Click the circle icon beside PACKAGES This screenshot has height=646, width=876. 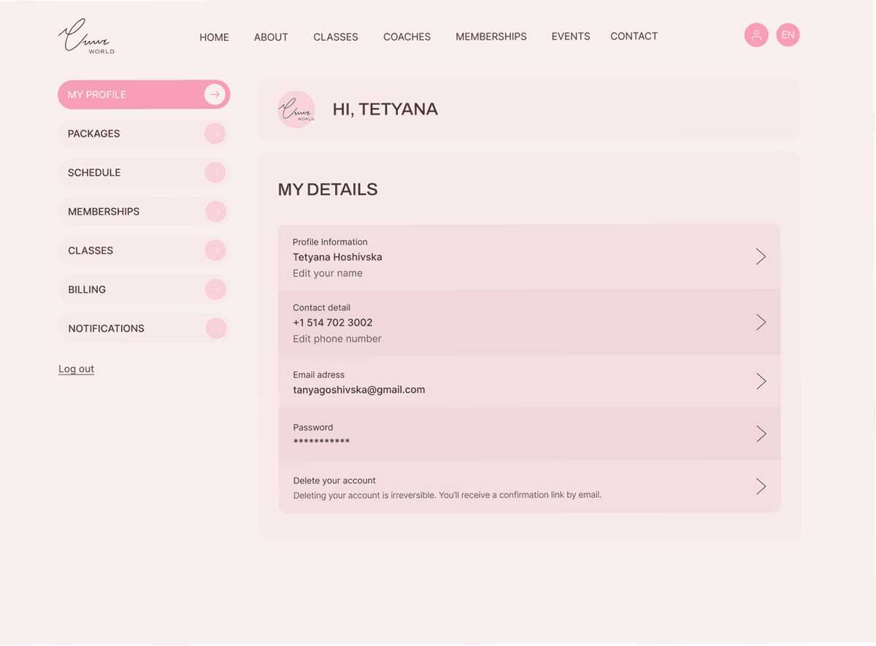click(x=215, y=134)
